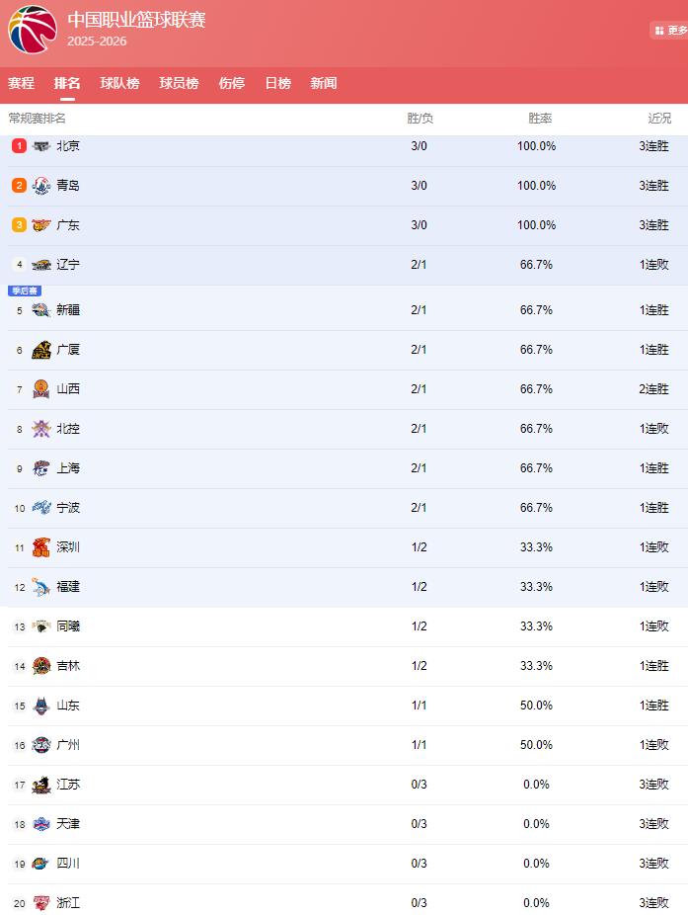Click the 深圳 team logo icon
This screenshot has width=688, height=915.
pyautogui.click(x=40, y=547)
